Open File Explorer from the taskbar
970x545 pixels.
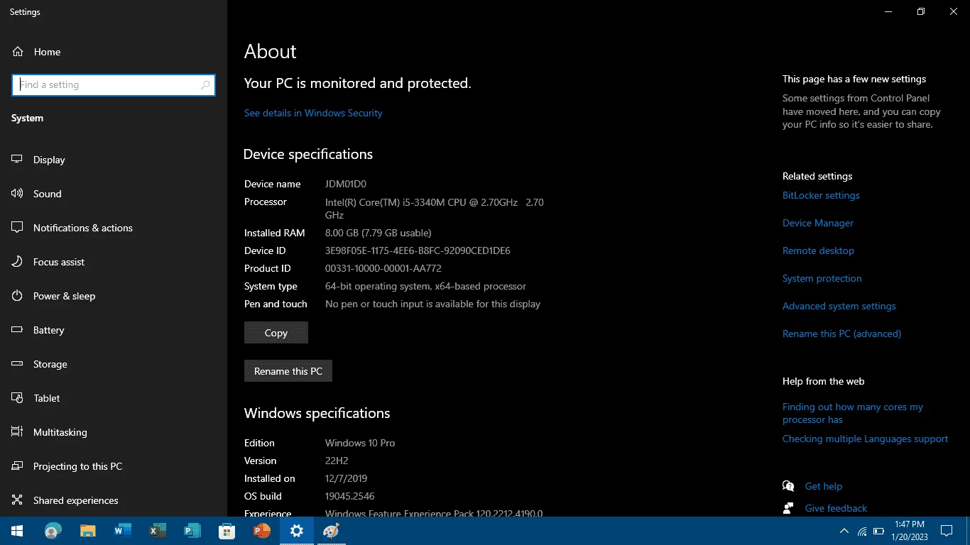pos(87,531)
